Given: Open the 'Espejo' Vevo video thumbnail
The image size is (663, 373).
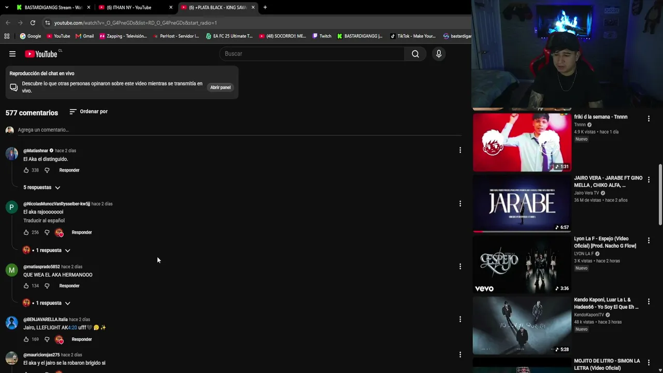Looking at the screenshot, I should pyautogui.click(x=522, y=264).
